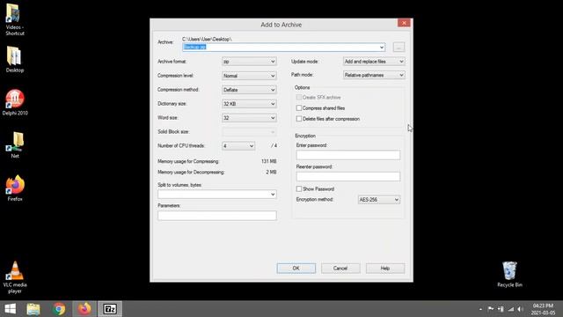This screenshot has height=317, width=563.
Task: Launch Chrome from the taskbar
Action: (59, 309)
